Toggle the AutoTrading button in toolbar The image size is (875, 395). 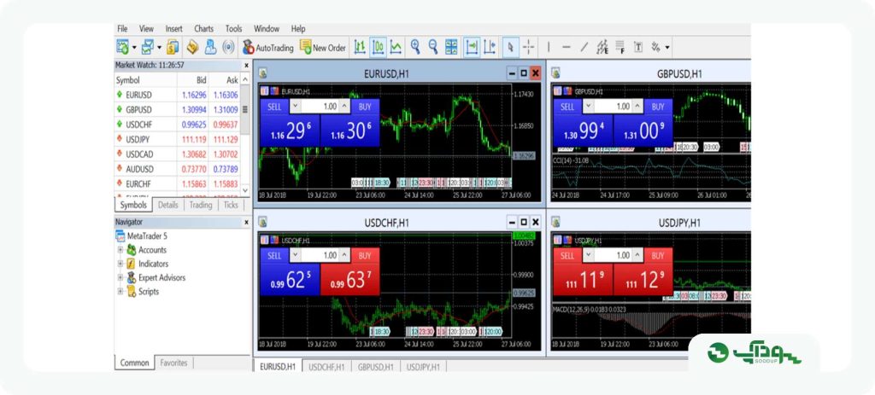pos(267,48)
